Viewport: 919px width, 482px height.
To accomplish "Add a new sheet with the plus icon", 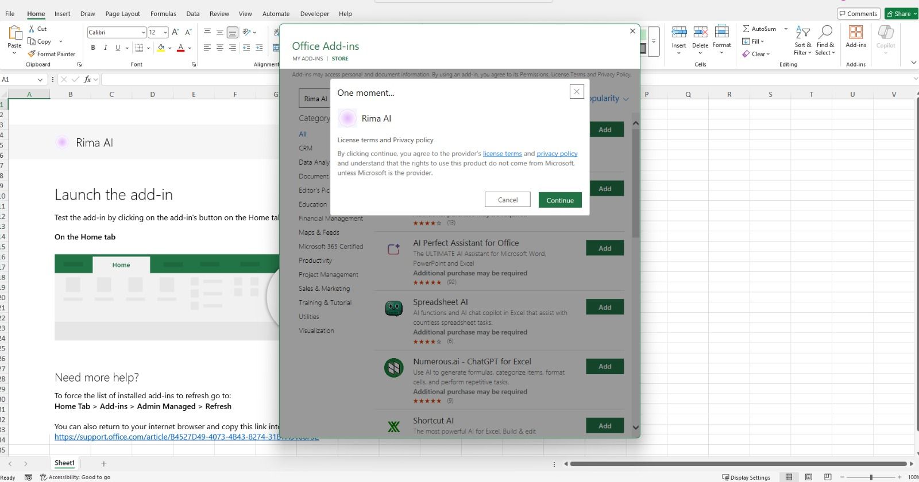I will pyautogui.click(x=104, y=464).
